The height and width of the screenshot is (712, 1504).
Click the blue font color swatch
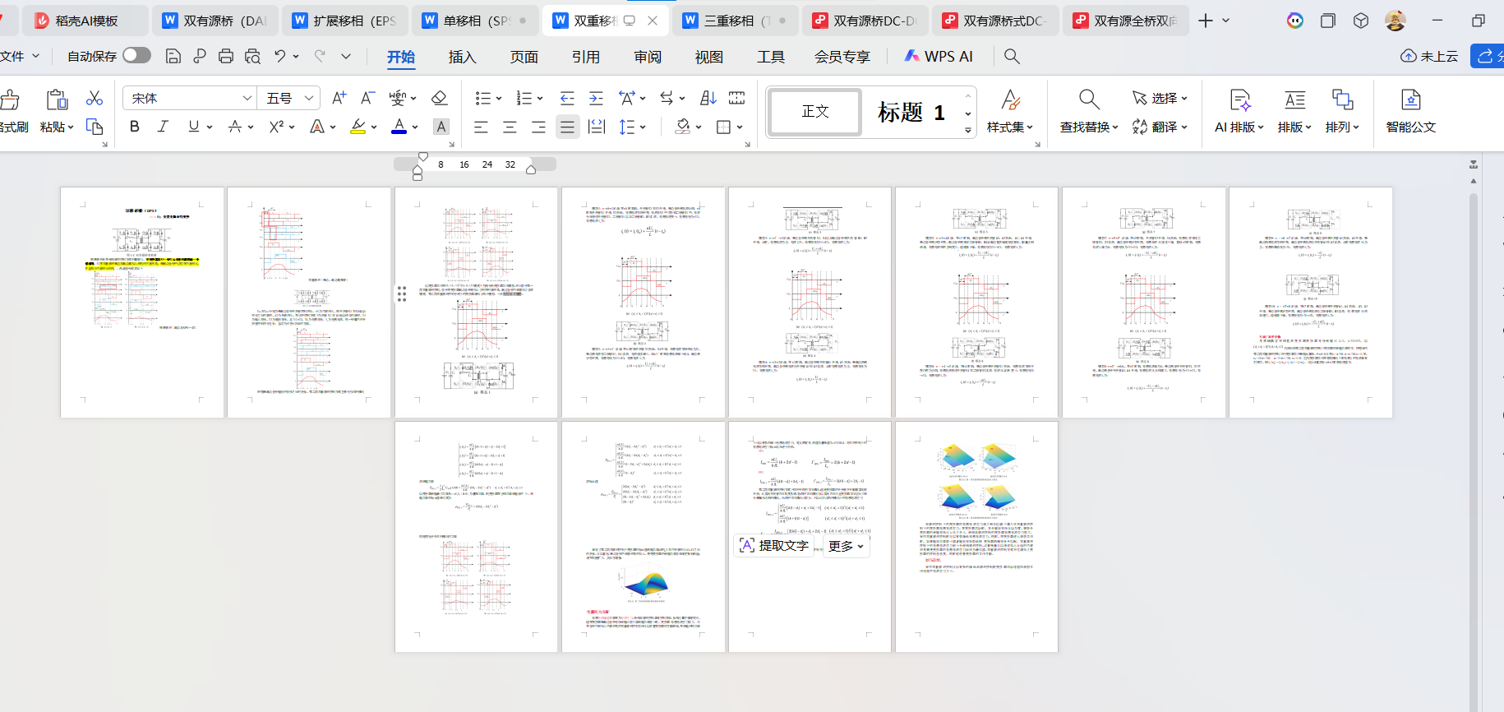(399, 127)
